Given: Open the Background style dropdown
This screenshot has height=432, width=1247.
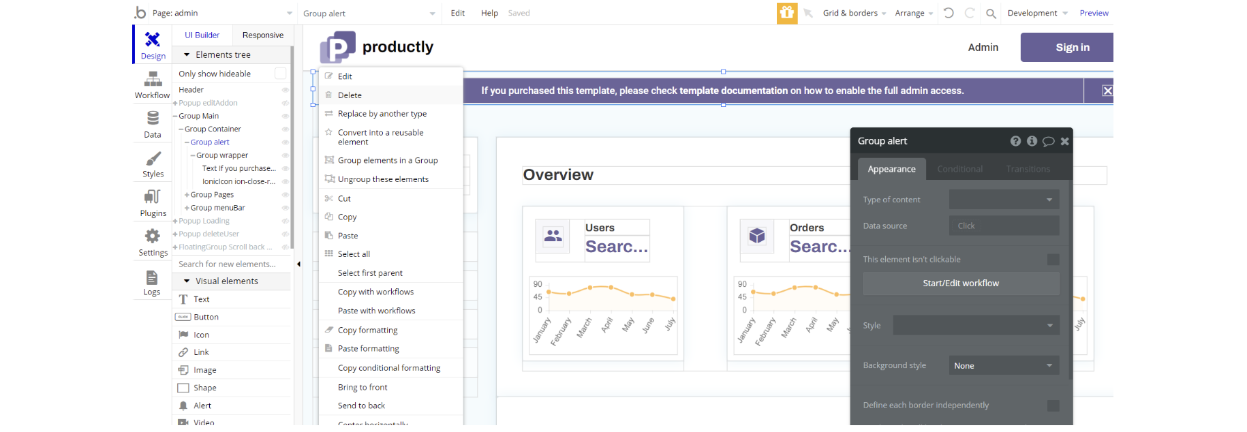Looking at the screenshot, I should pyautogui.click(x=1003, y=366).
